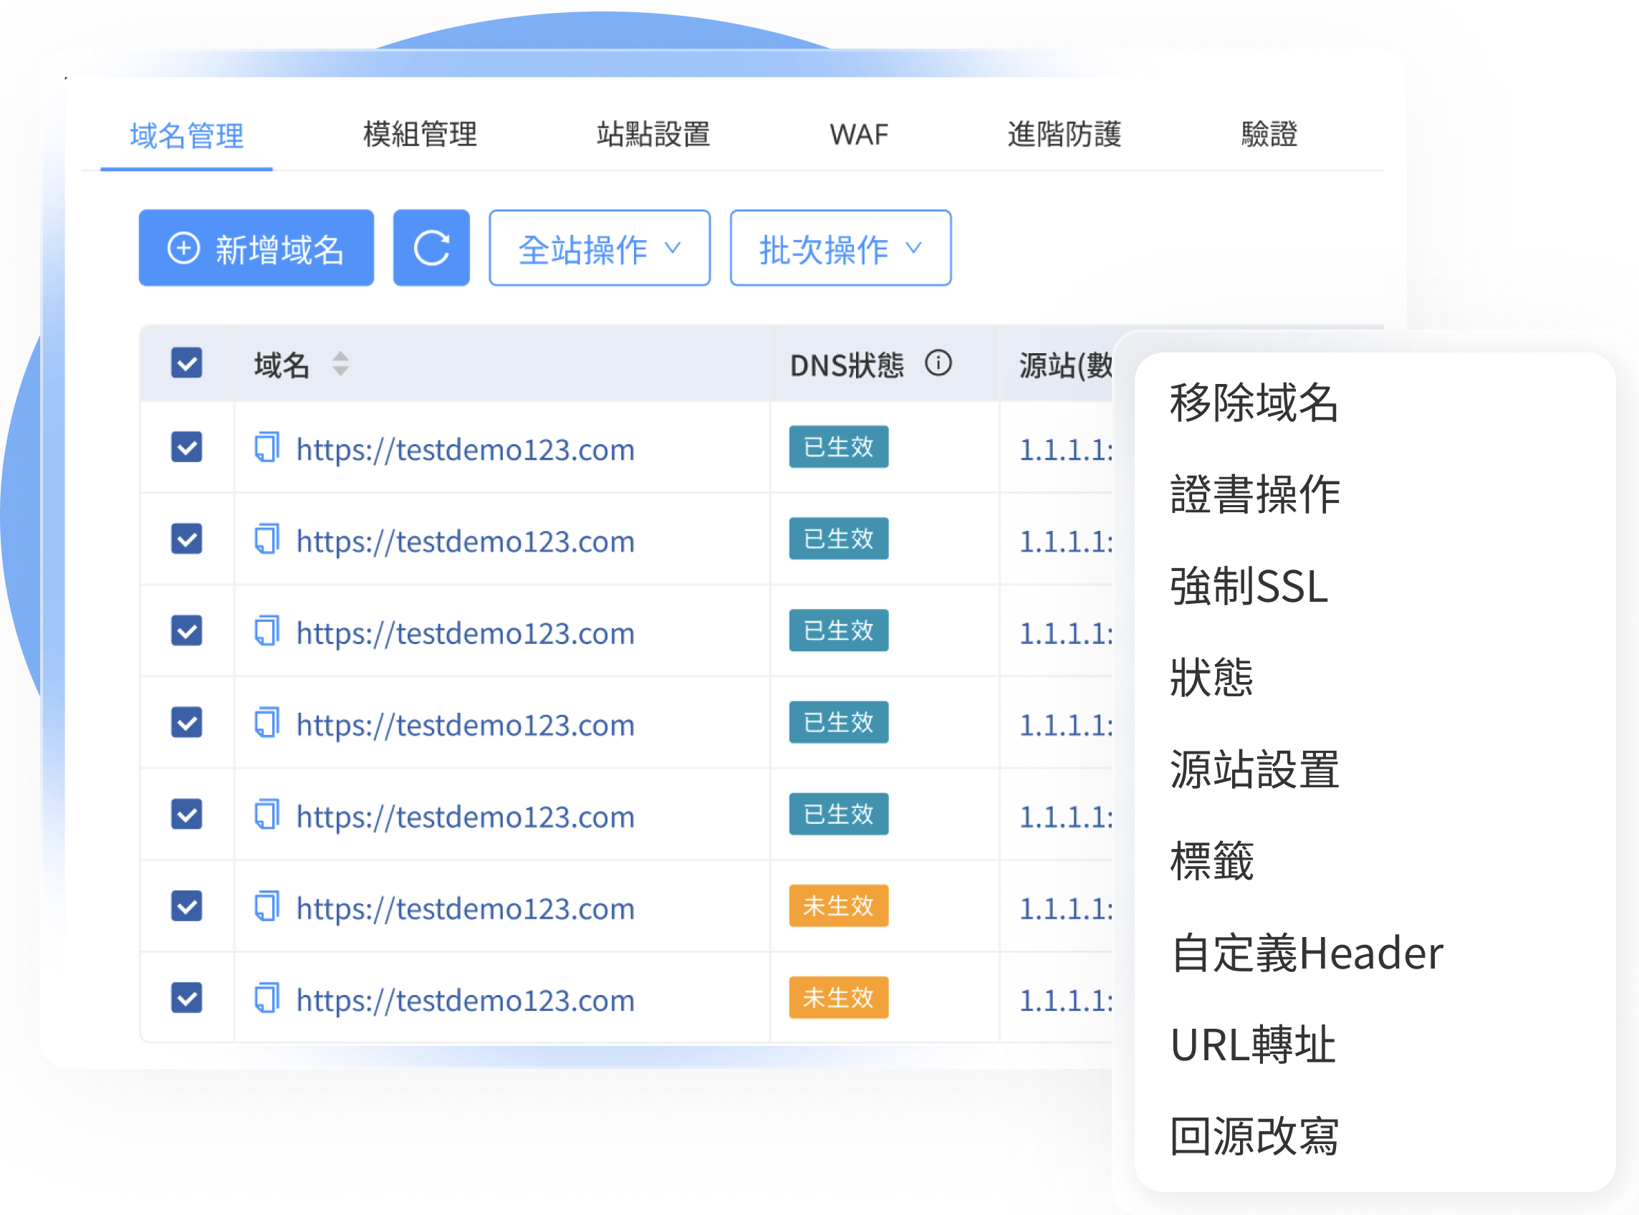Click copy icon beside first domain row
This screenshot has width=1639, height=1215.
tap(267, 447)
